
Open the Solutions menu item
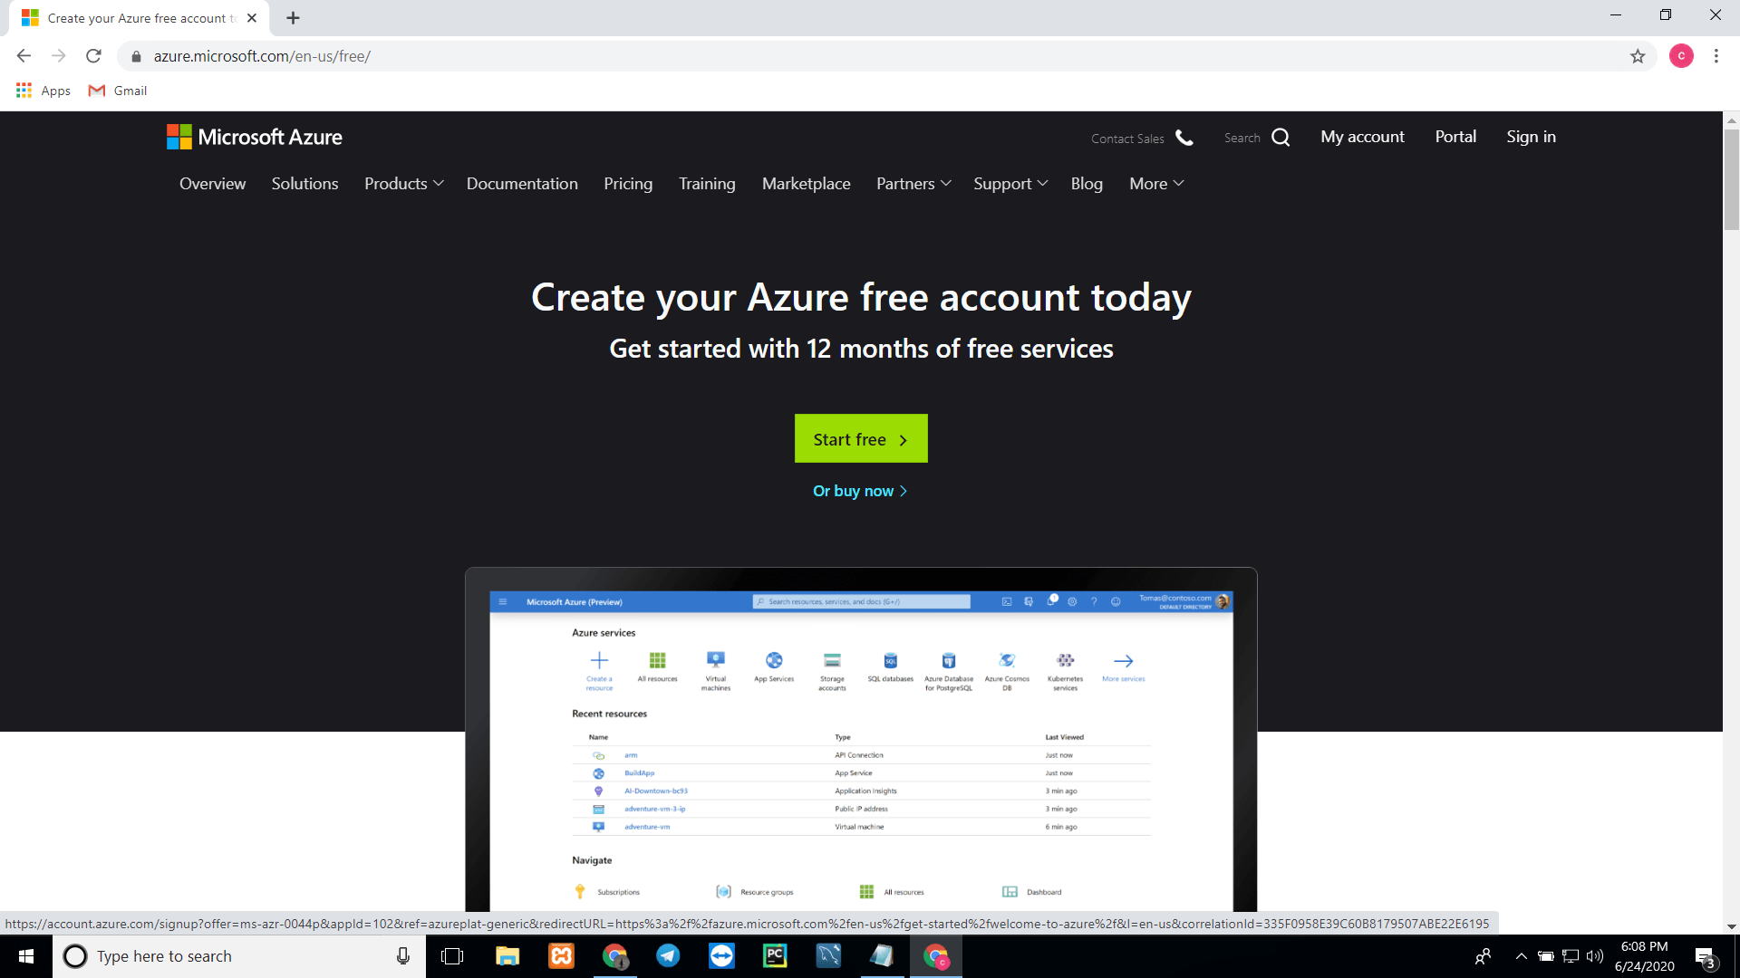click(304, 184)
